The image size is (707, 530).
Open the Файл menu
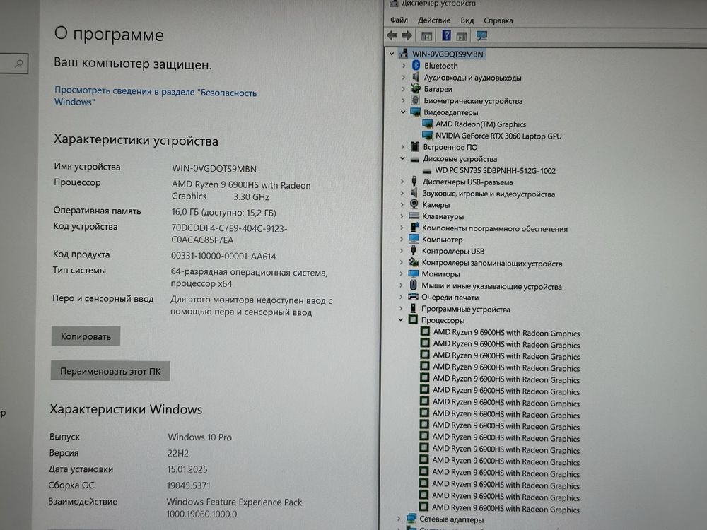pos(399,20)
